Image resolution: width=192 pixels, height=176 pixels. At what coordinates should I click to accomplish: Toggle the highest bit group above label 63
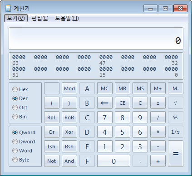click(x=19, y=57)
